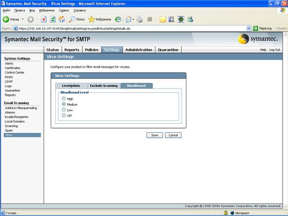Click the gray edit toolbar icon
Screen dimensions: 288x216
point(150,20)
